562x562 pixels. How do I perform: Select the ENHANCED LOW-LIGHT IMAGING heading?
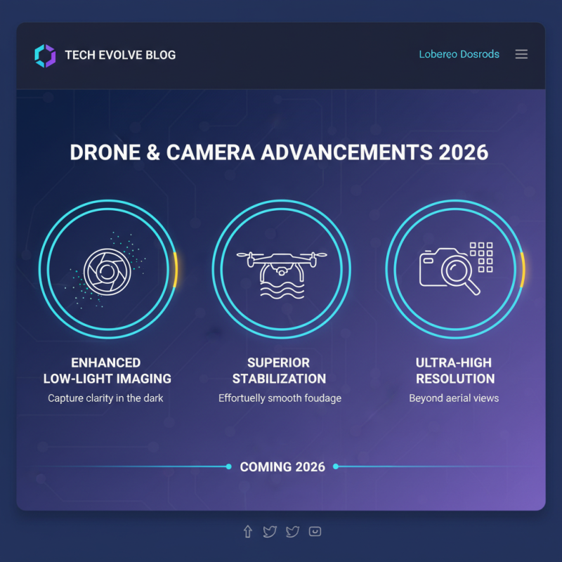106,370
